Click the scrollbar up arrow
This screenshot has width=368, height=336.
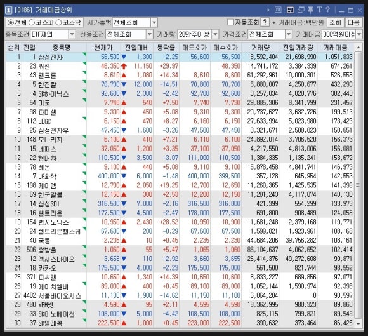pyautogui.click(x=358, y=48)
